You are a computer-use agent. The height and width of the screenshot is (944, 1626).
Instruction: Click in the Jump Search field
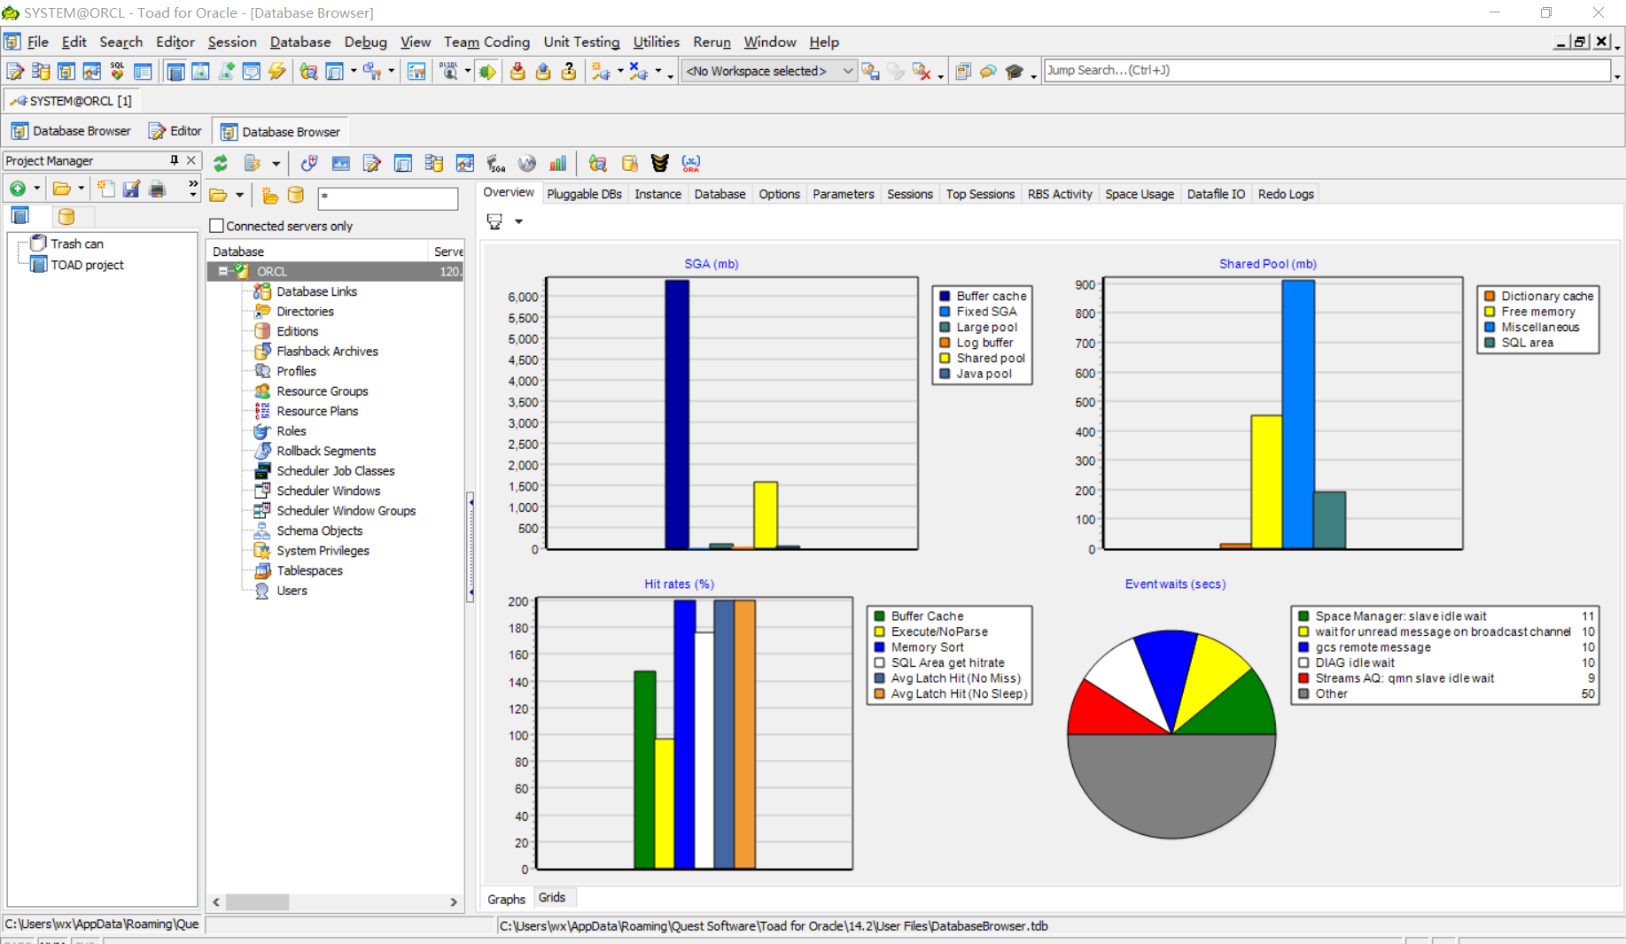tap(1326, 71)
